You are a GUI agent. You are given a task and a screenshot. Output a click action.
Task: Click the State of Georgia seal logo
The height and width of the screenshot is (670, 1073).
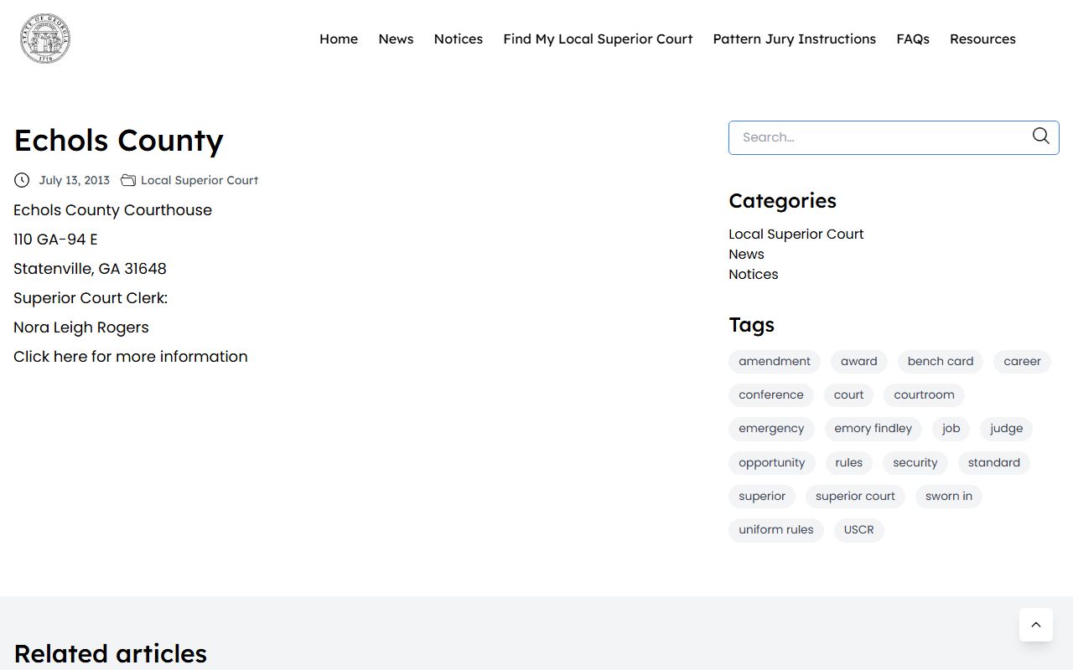point(45,39)
